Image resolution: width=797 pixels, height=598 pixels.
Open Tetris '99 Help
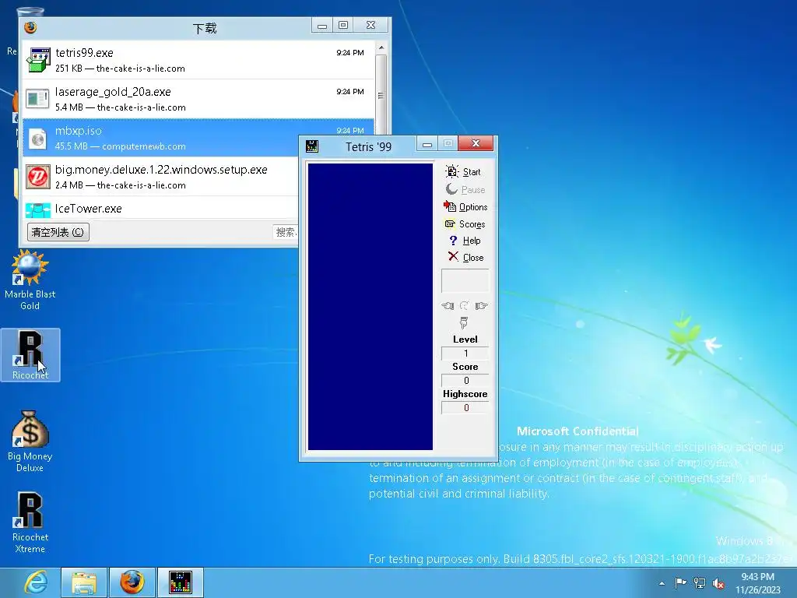click(465, 241)
